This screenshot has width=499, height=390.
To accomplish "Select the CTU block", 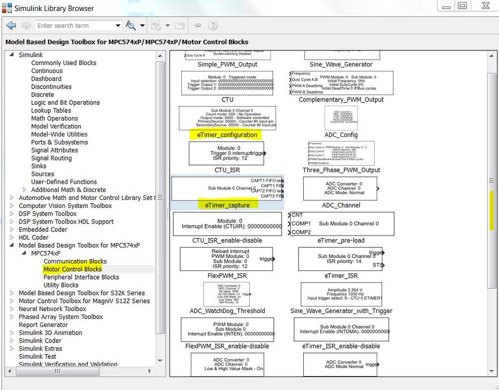I will tap(227, 83).
